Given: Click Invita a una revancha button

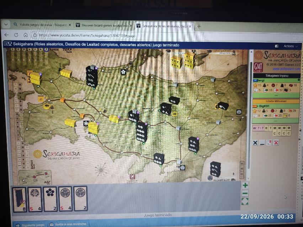Looking at the screenshot, I should [x=68, y=224].
